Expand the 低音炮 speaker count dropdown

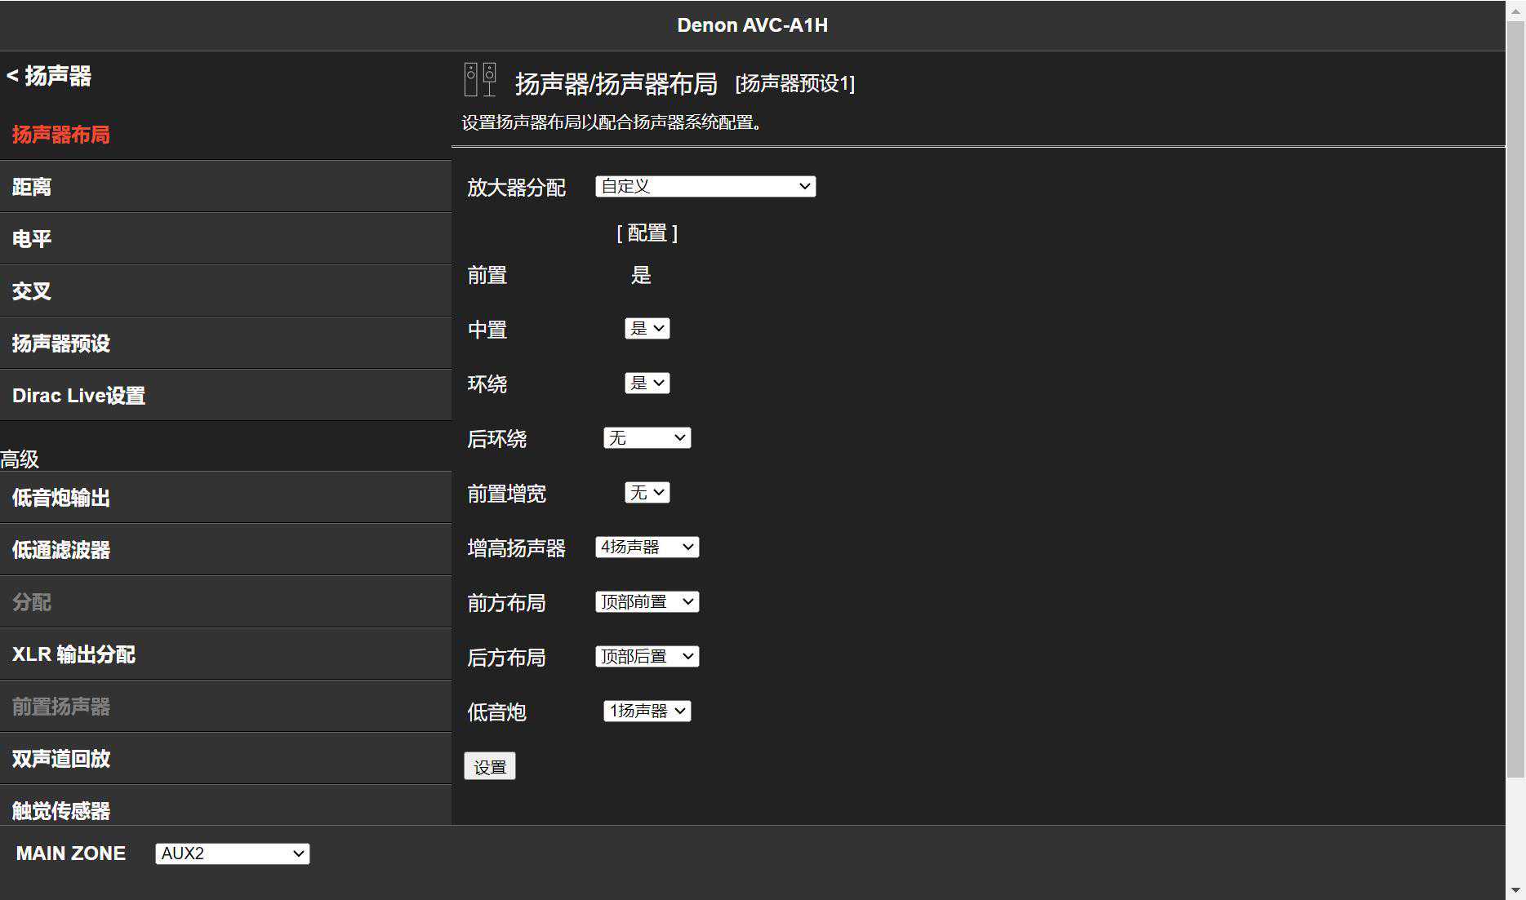tap(647, 712)
